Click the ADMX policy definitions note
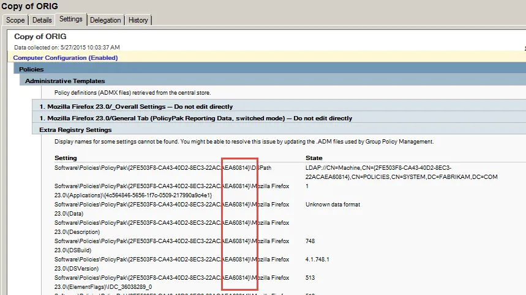 click(x=133, y=93)
